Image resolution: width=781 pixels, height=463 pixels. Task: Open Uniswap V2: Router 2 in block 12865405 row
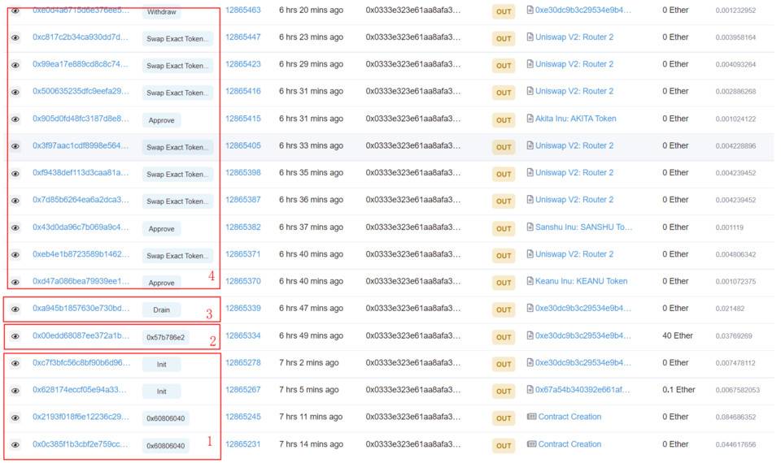click(x=574, y=145)
